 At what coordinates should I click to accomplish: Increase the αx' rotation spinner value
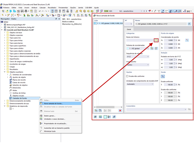[174, 59]
